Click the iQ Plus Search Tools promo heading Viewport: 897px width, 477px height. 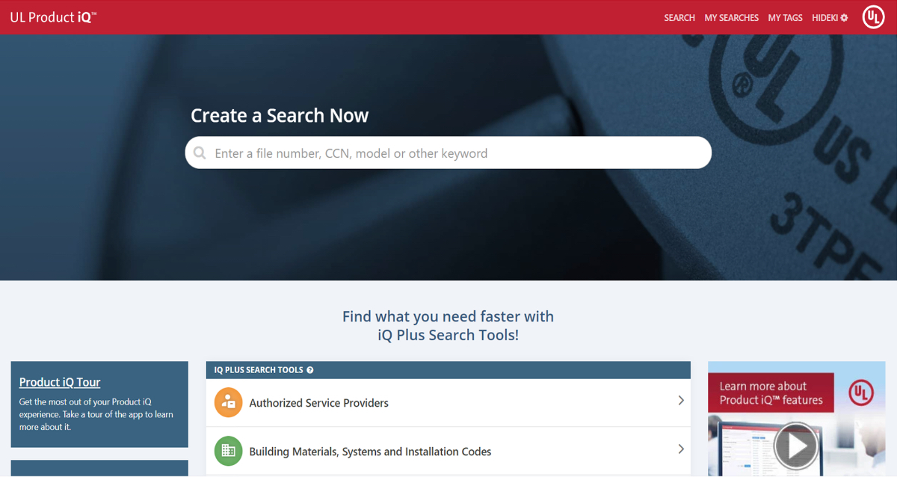point(449,325)
